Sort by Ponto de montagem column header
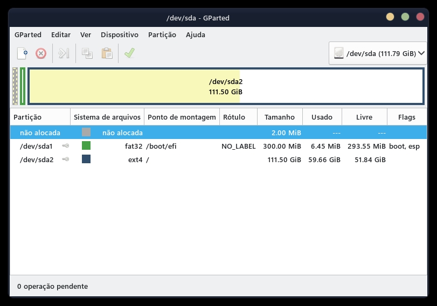This screenshot has width=437, height=306. [x=182, y=117]
